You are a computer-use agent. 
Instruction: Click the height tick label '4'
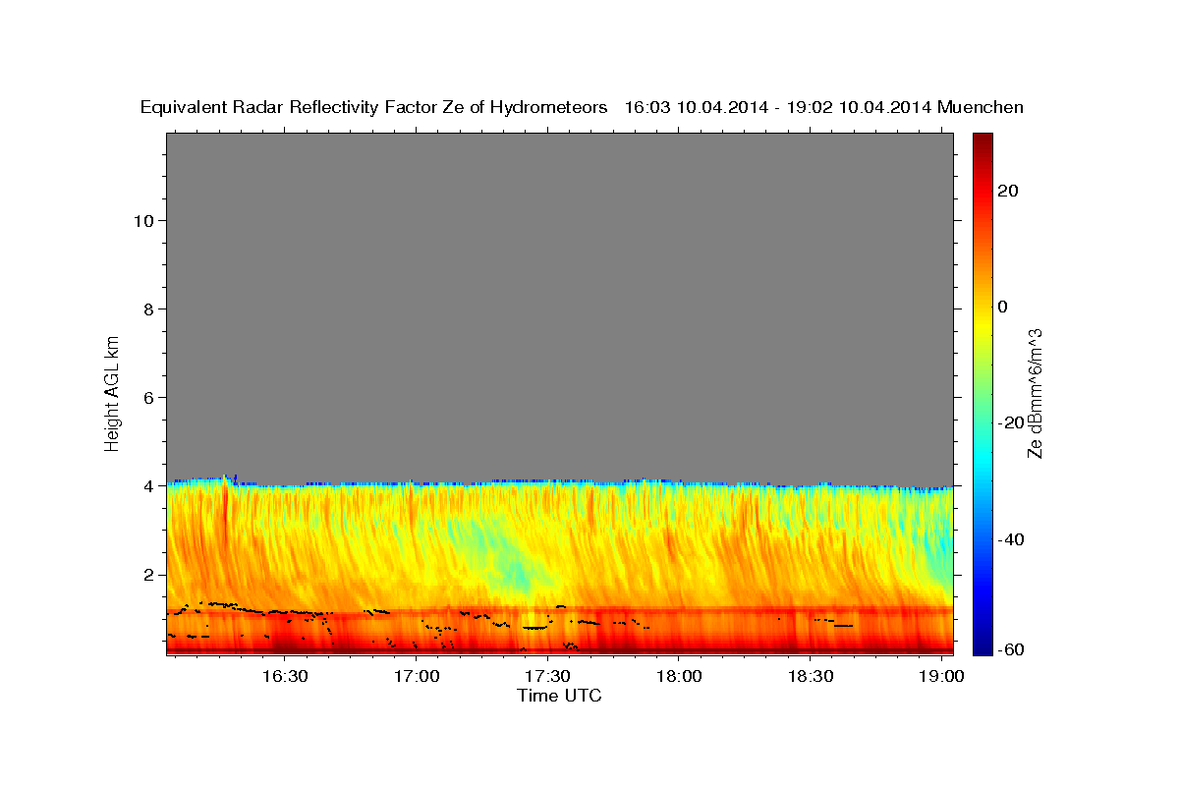147,485
